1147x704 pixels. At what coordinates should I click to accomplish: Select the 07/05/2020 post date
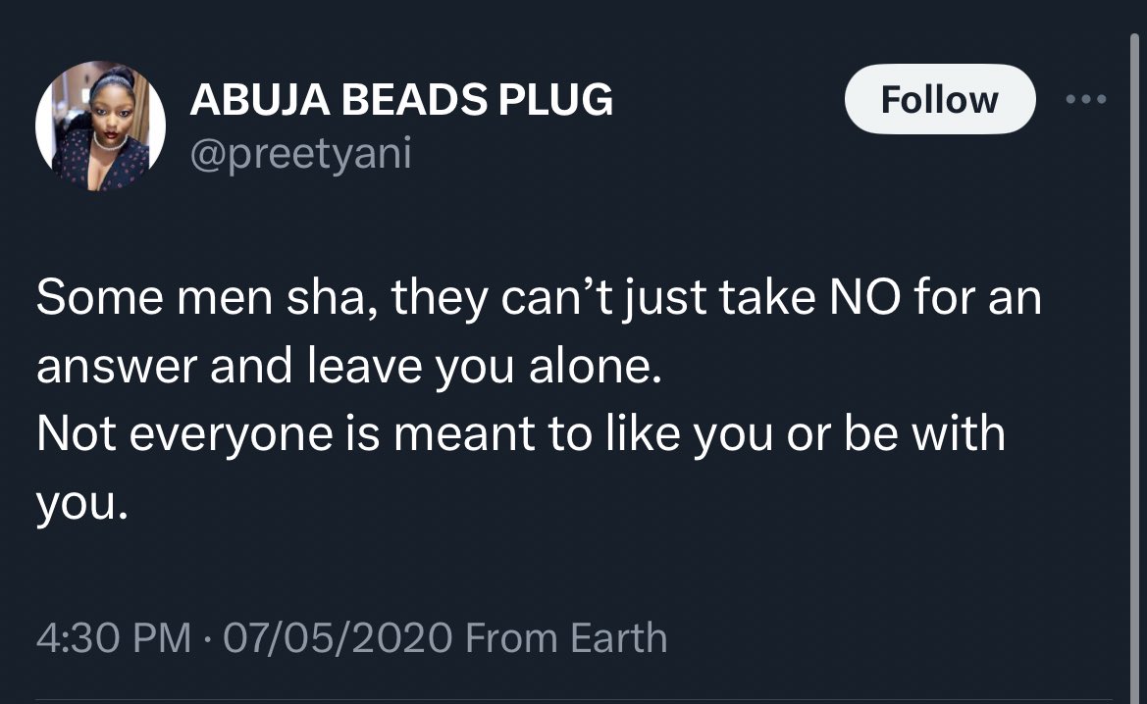(x=339, y=638)
